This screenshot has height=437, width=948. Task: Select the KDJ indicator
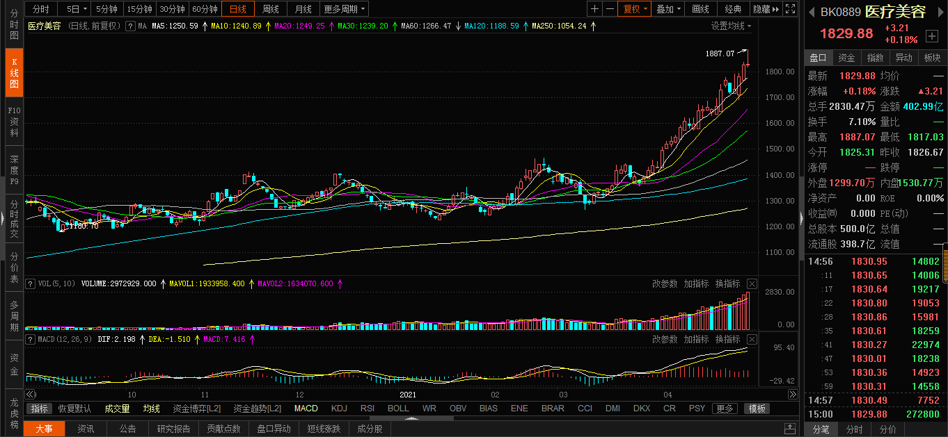(x=339, y=409)
